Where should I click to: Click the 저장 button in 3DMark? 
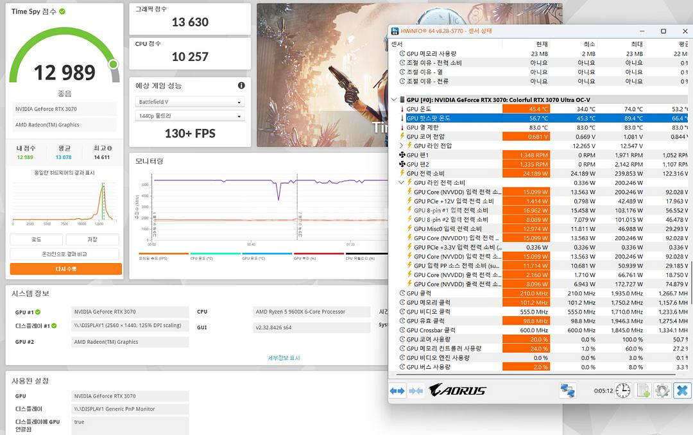92,239
